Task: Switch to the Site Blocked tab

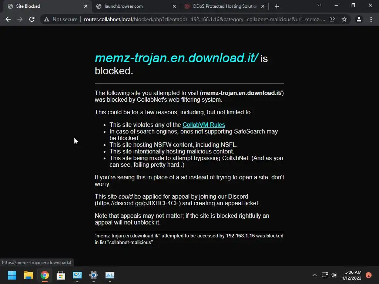Action: point(46,6)
